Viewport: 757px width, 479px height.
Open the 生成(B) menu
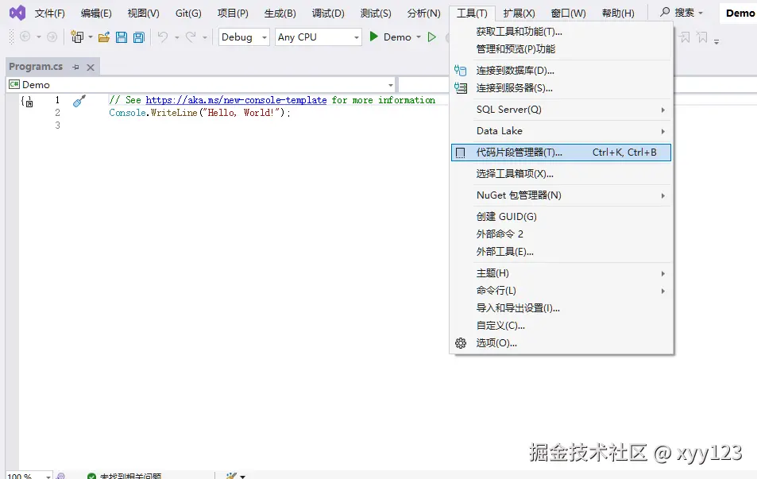(x=280, y=13)
